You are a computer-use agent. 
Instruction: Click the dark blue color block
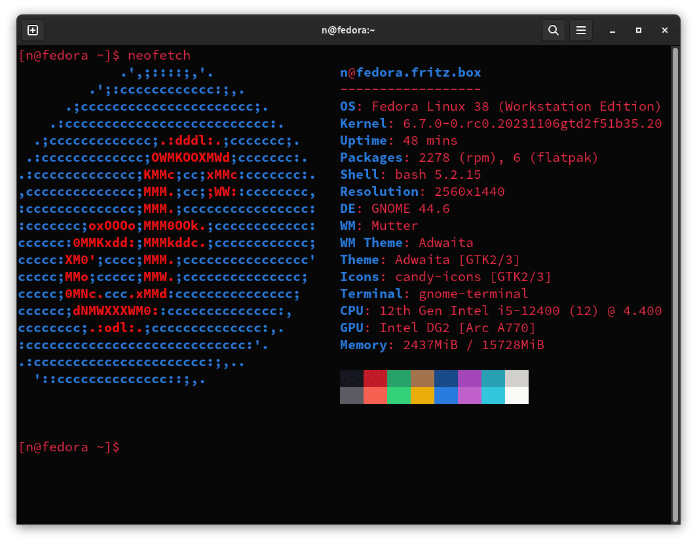coord(446,379)
